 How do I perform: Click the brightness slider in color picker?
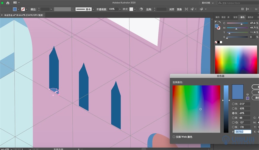(x=226, y=109)
